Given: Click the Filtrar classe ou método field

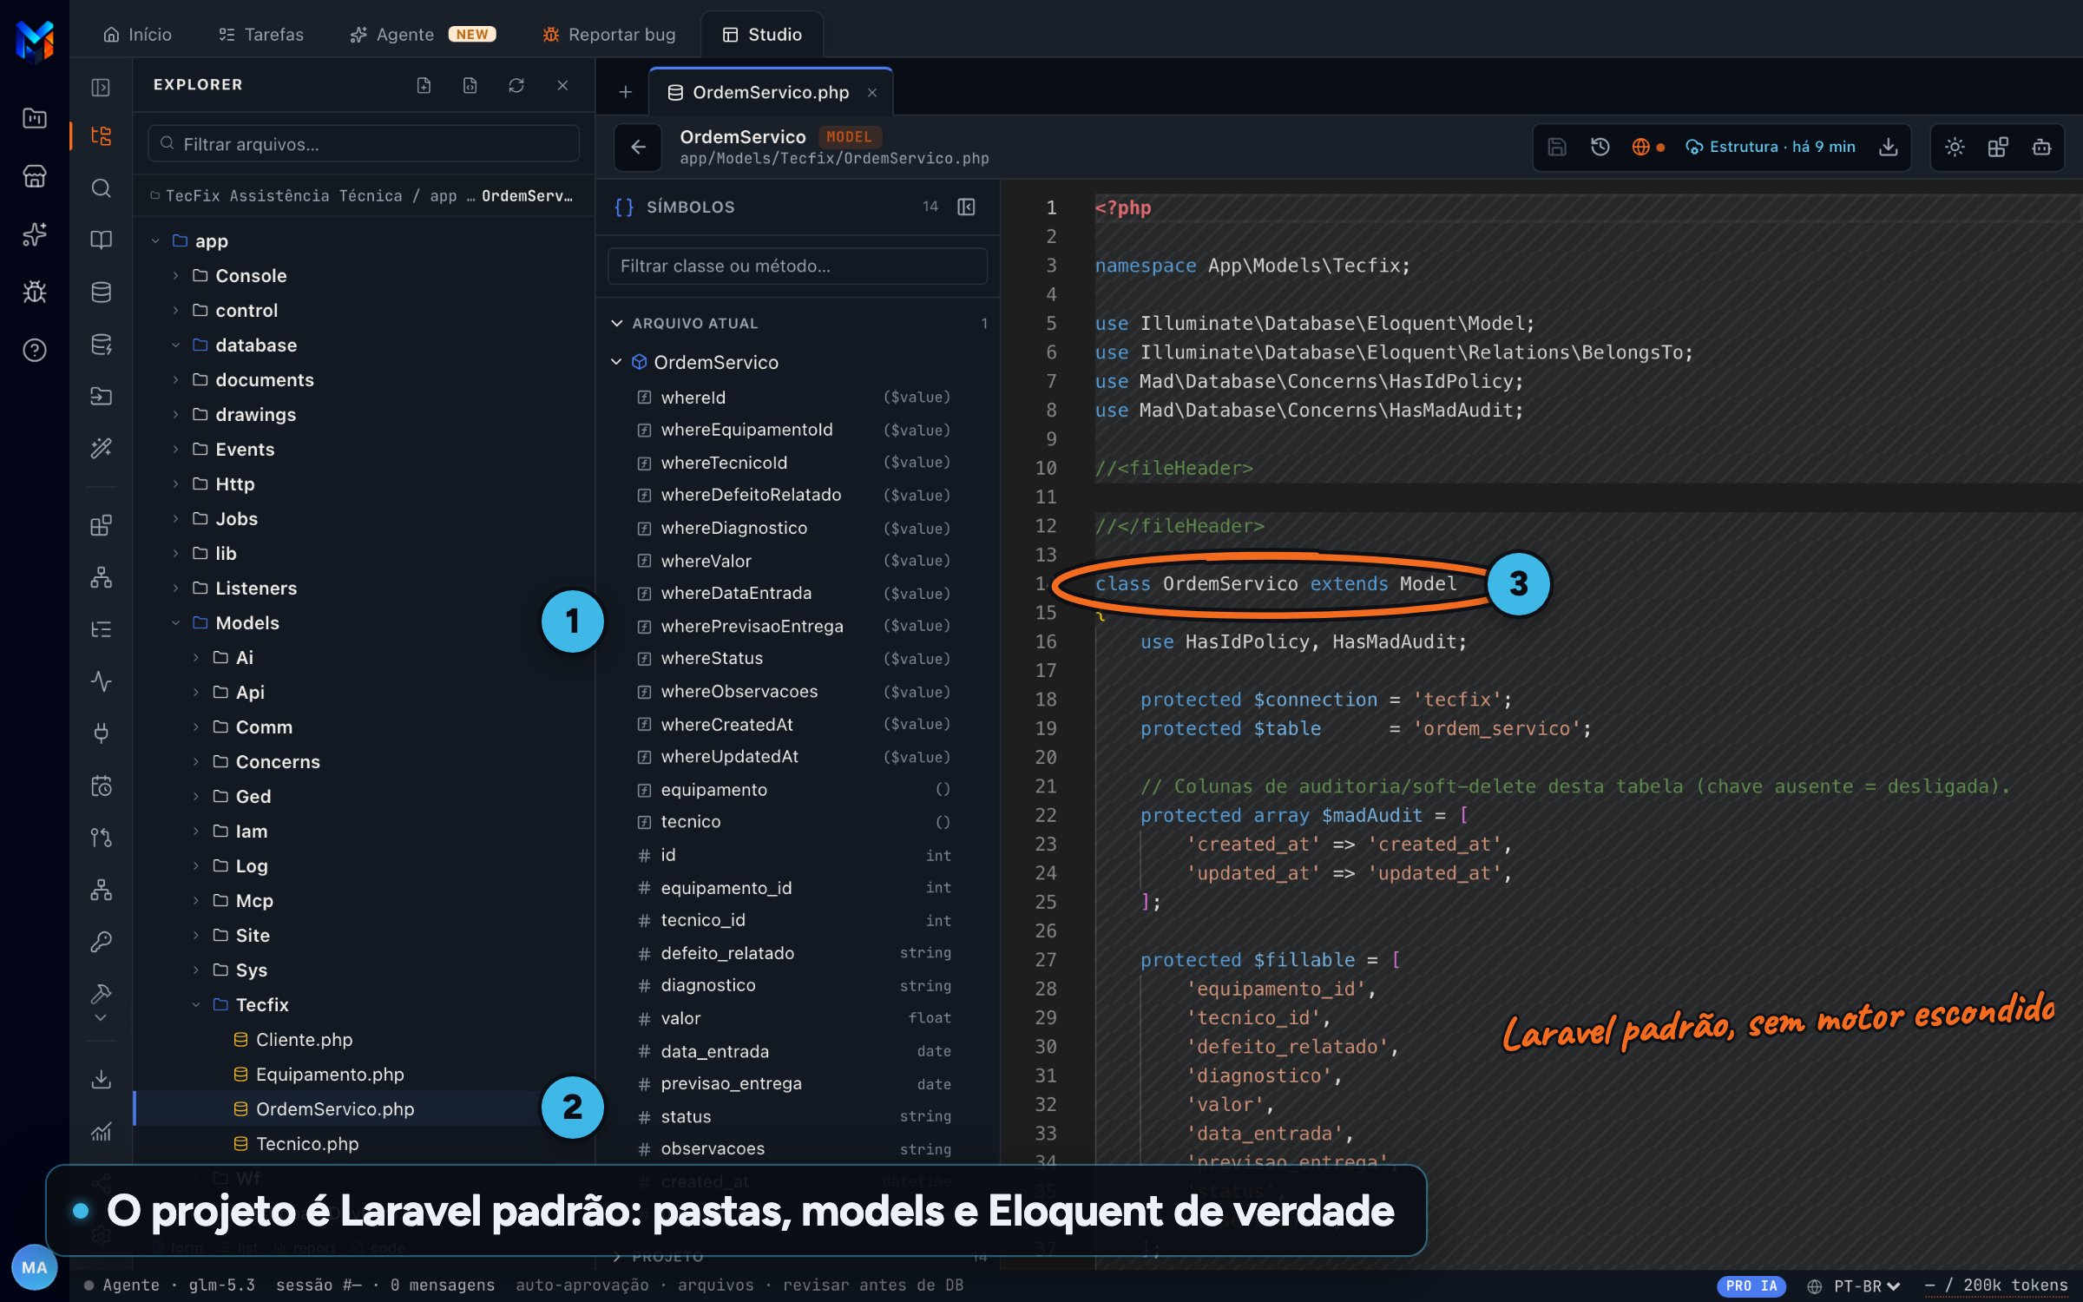Looking at the screenshot, I should (x=798, y=266).
